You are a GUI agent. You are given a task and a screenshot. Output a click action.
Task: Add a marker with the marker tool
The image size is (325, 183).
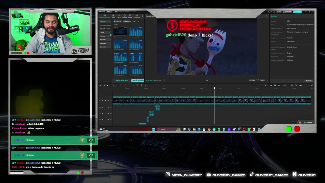click(x=137, y=85)
